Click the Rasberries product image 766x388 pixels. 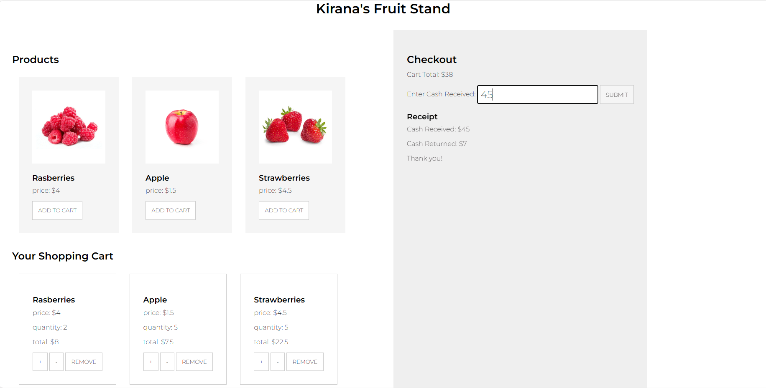[69, 127]
